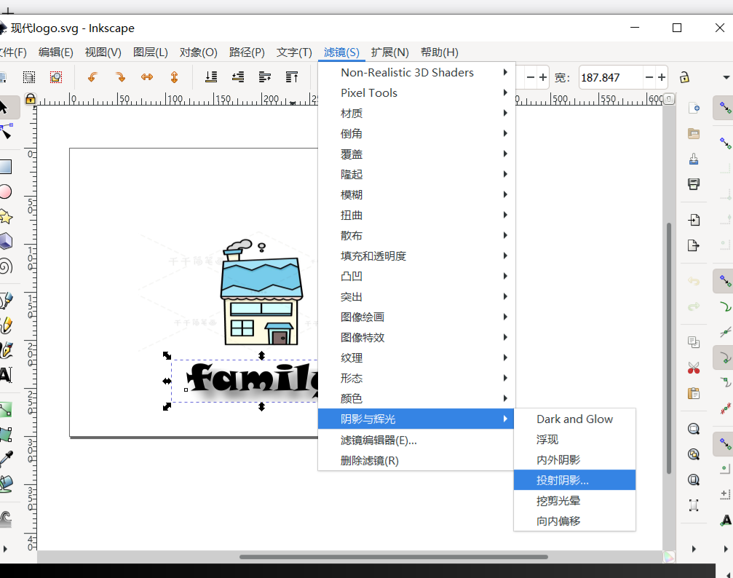Click the Flip Horizontal toolbar icon
733x578 pixels.
(146, 76)
